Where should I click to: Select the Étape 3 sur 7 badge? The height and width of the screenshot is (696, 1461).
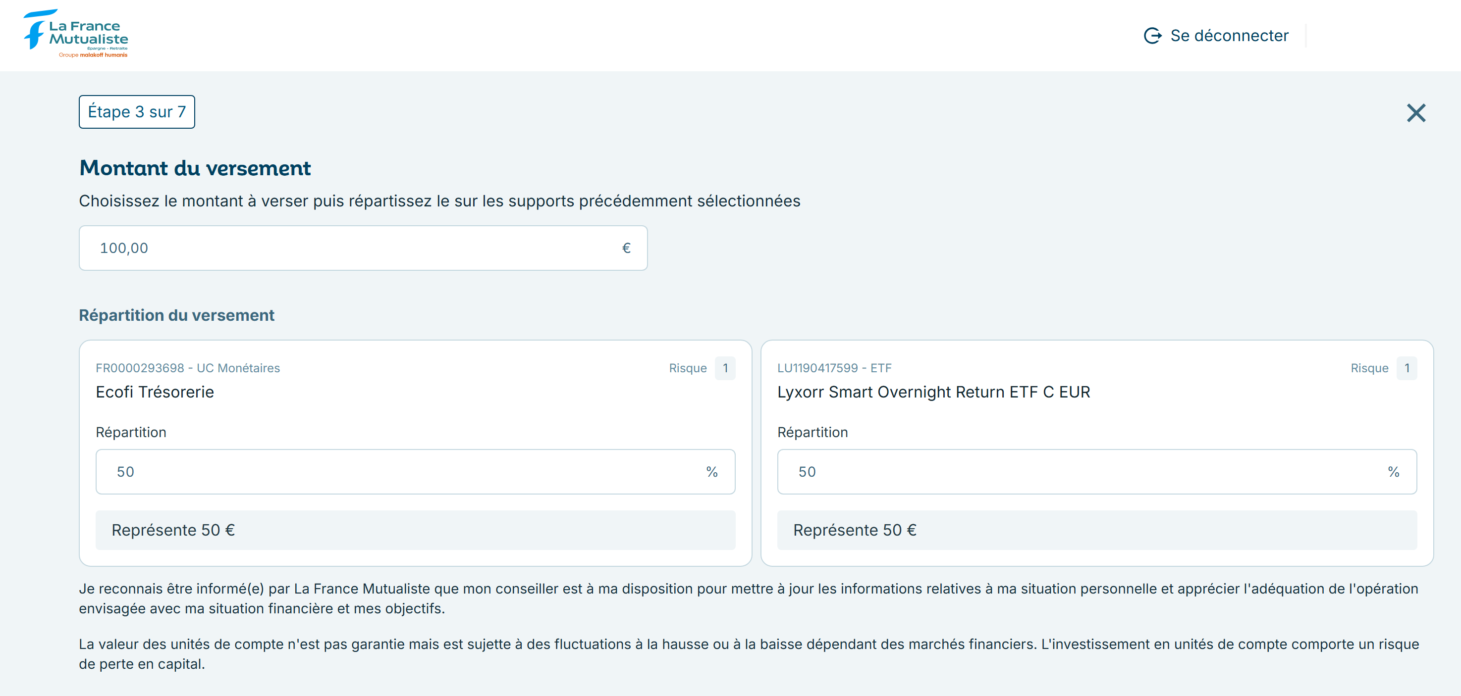pyautogui.click(x=136, y=112)
